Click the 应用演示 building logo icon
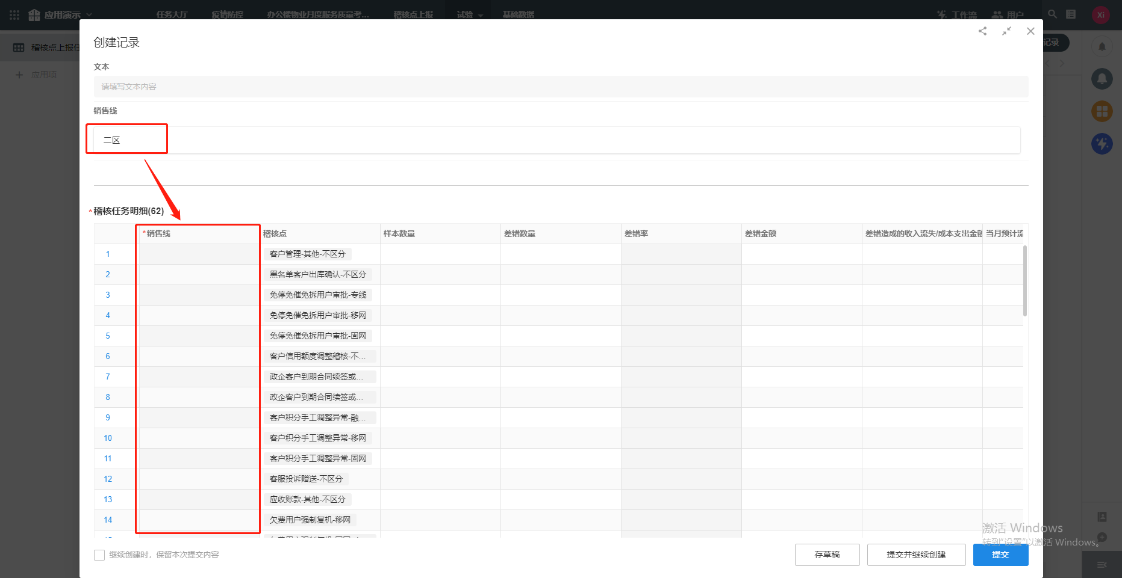The width and height of the screenshot is (1122, 578). coord(34,14)
